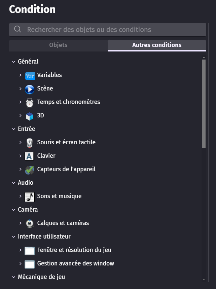216x289 pixels.
Task: Collapse the Général category
Action: click(x=14, y=62)
